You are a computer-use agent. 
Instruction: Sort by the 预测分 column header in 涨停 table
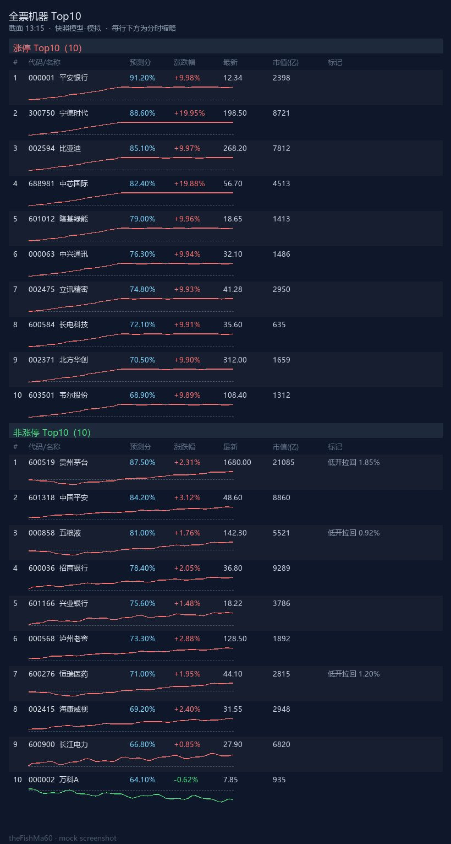pyautogui.click(x=140, y=62)
